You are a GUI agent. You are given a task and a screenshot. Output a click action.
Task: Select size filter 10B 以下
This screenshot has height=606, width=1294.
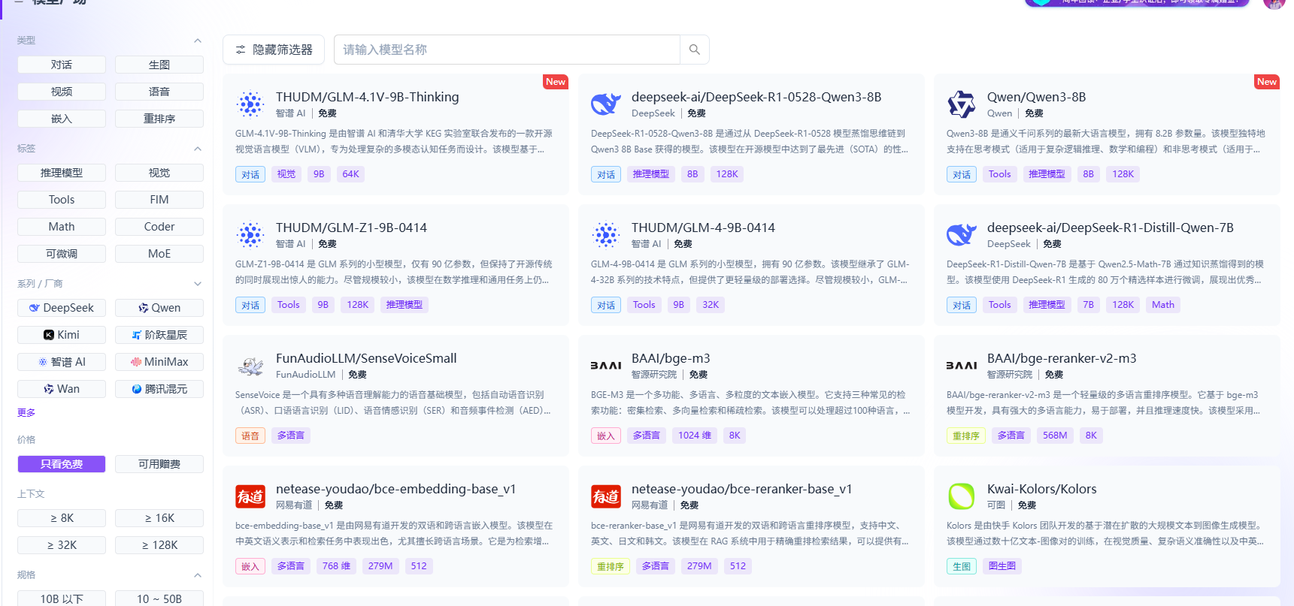tap(62, 598)
